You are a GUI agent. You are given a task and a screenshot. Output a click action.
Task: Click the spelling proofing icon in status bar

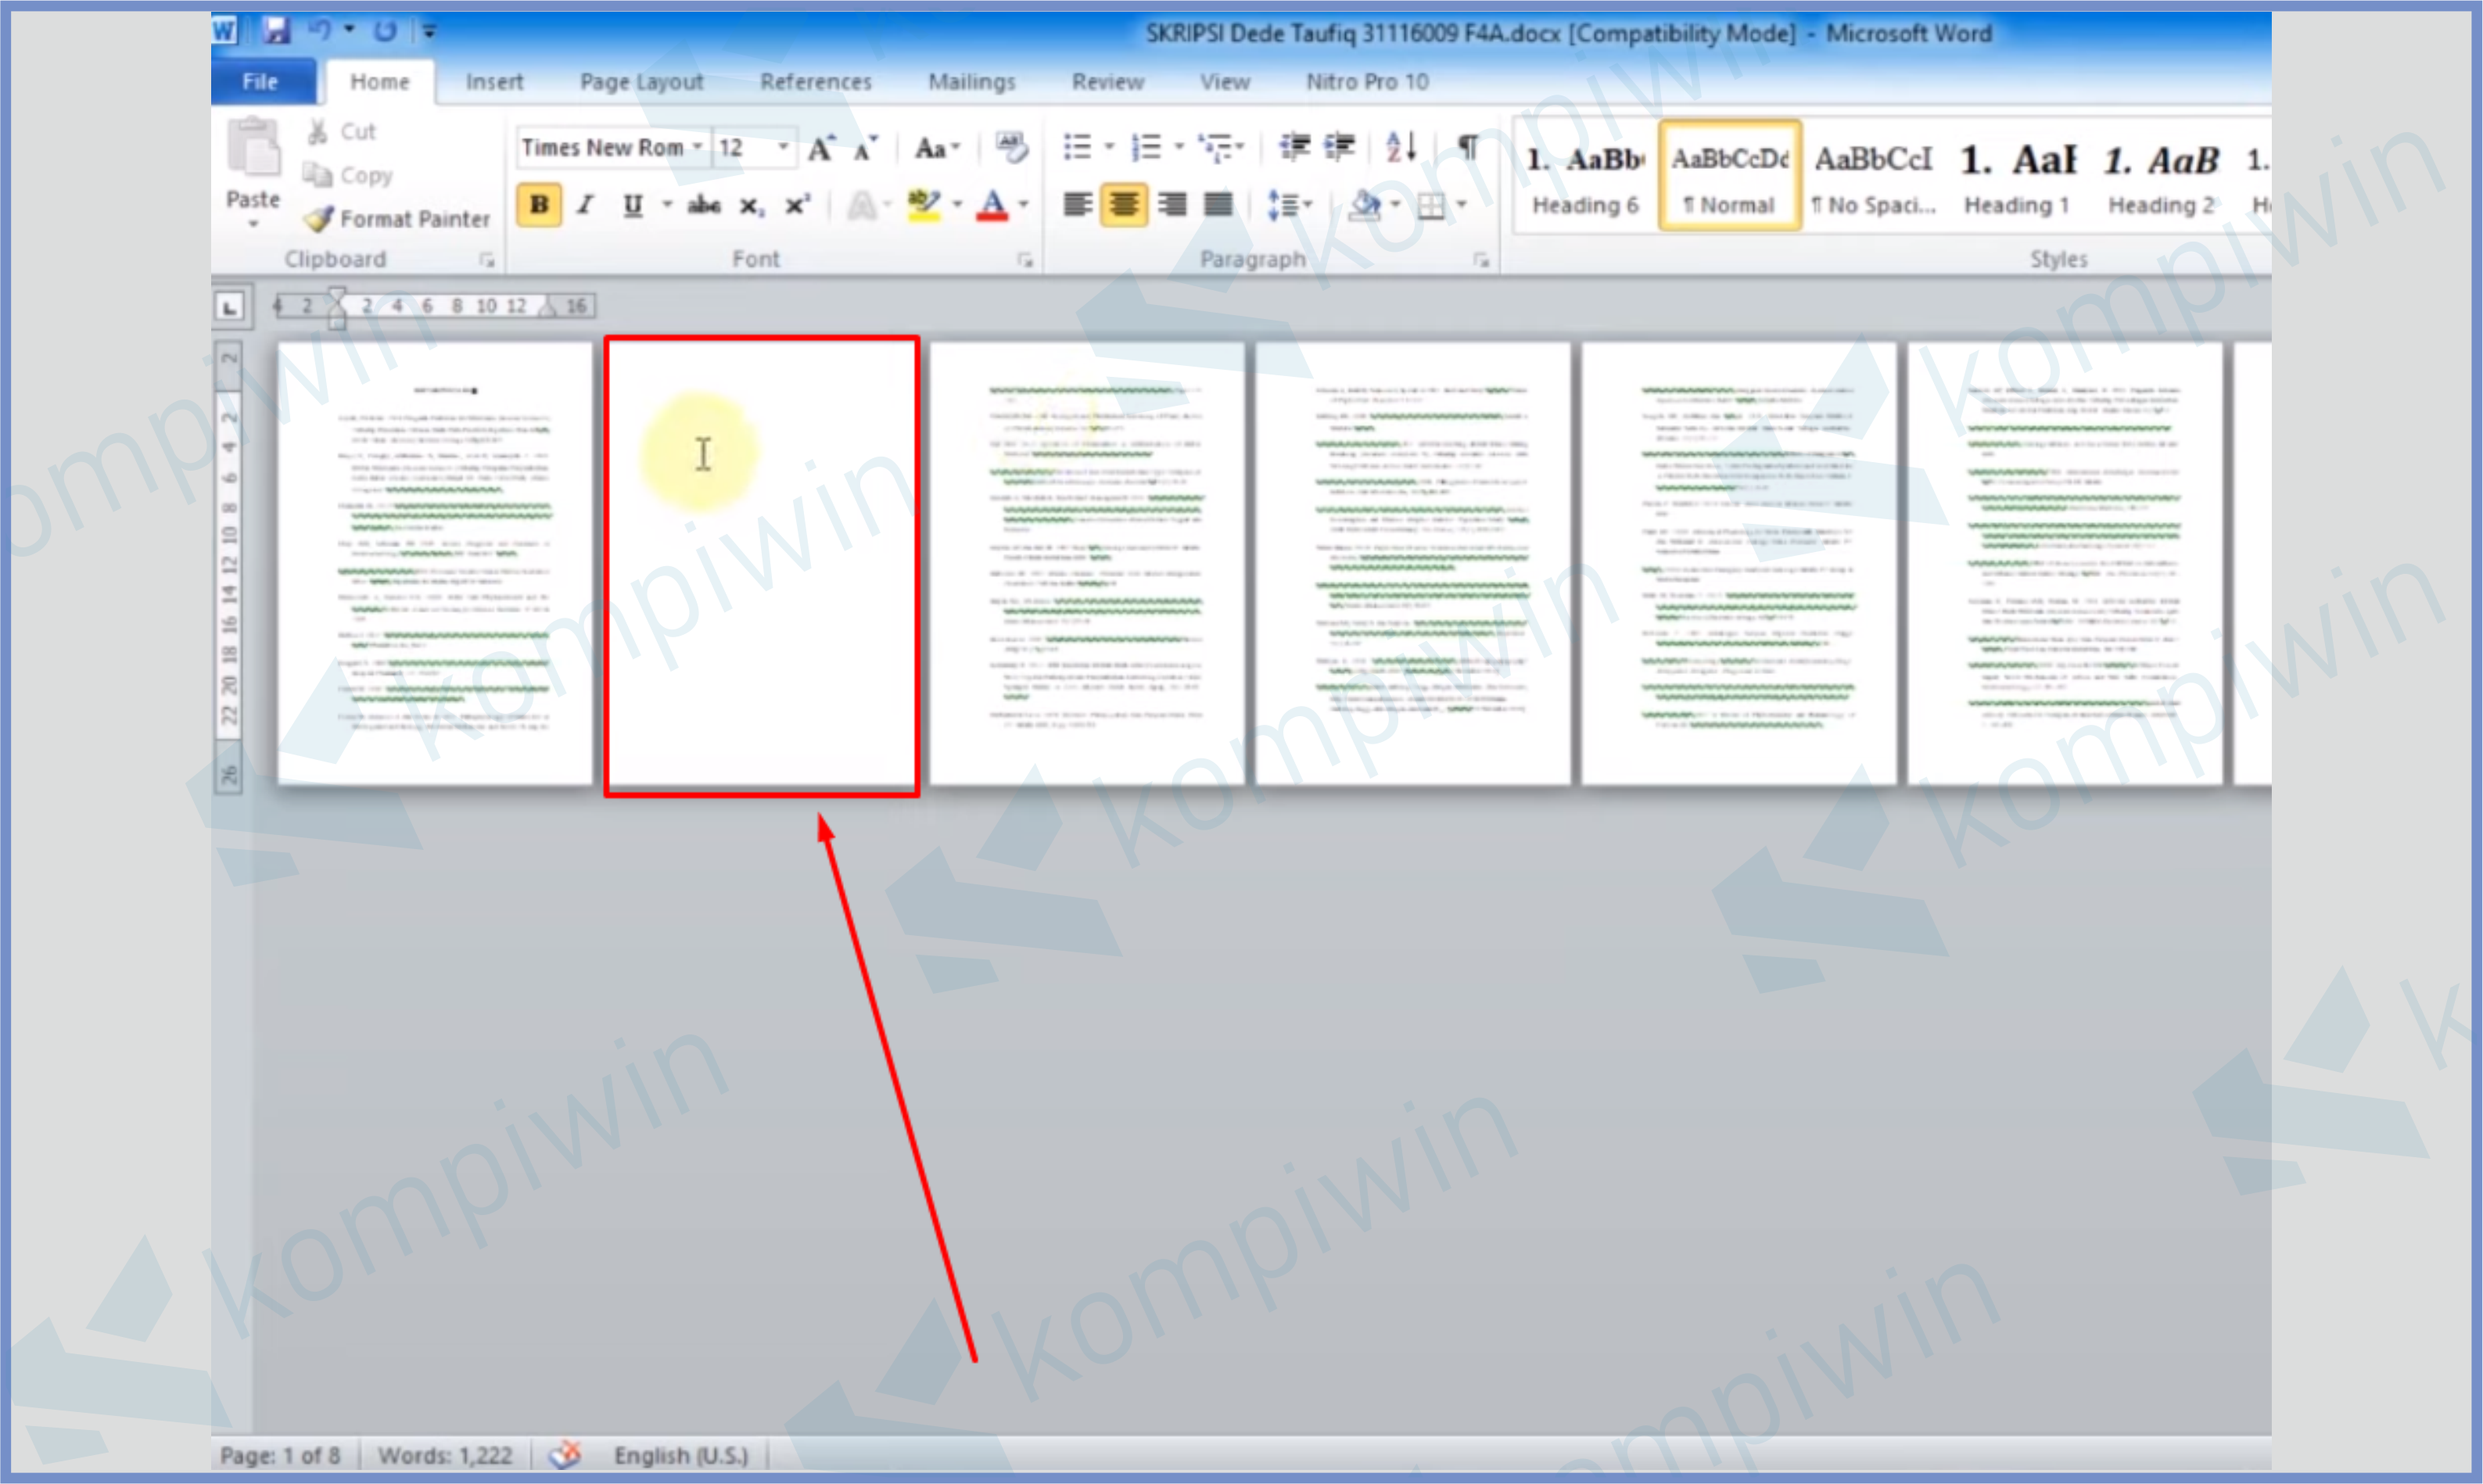[566, 1454]
